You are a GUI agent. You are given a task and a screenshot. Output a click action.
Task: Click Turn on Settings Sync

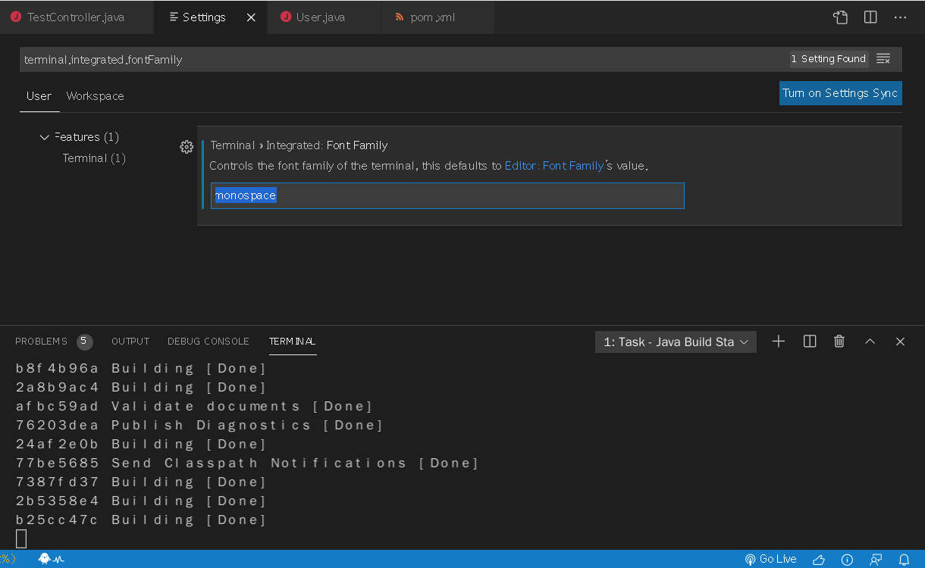coord(840,92)
